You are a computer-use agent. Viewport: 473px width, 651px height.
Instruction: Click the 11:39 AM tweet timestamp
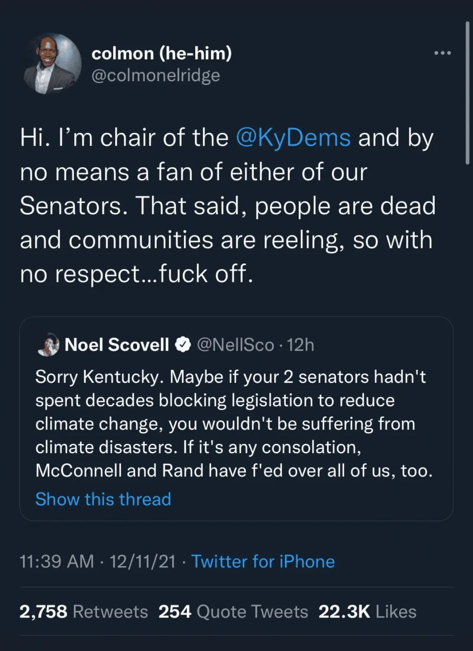coord(57,561)
